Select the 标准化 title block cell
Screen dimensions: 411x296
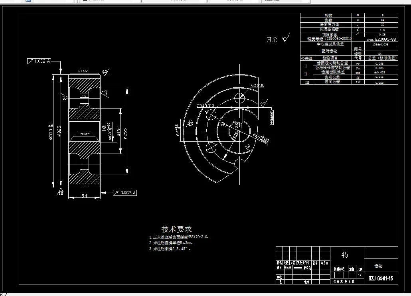pos(307,268)
